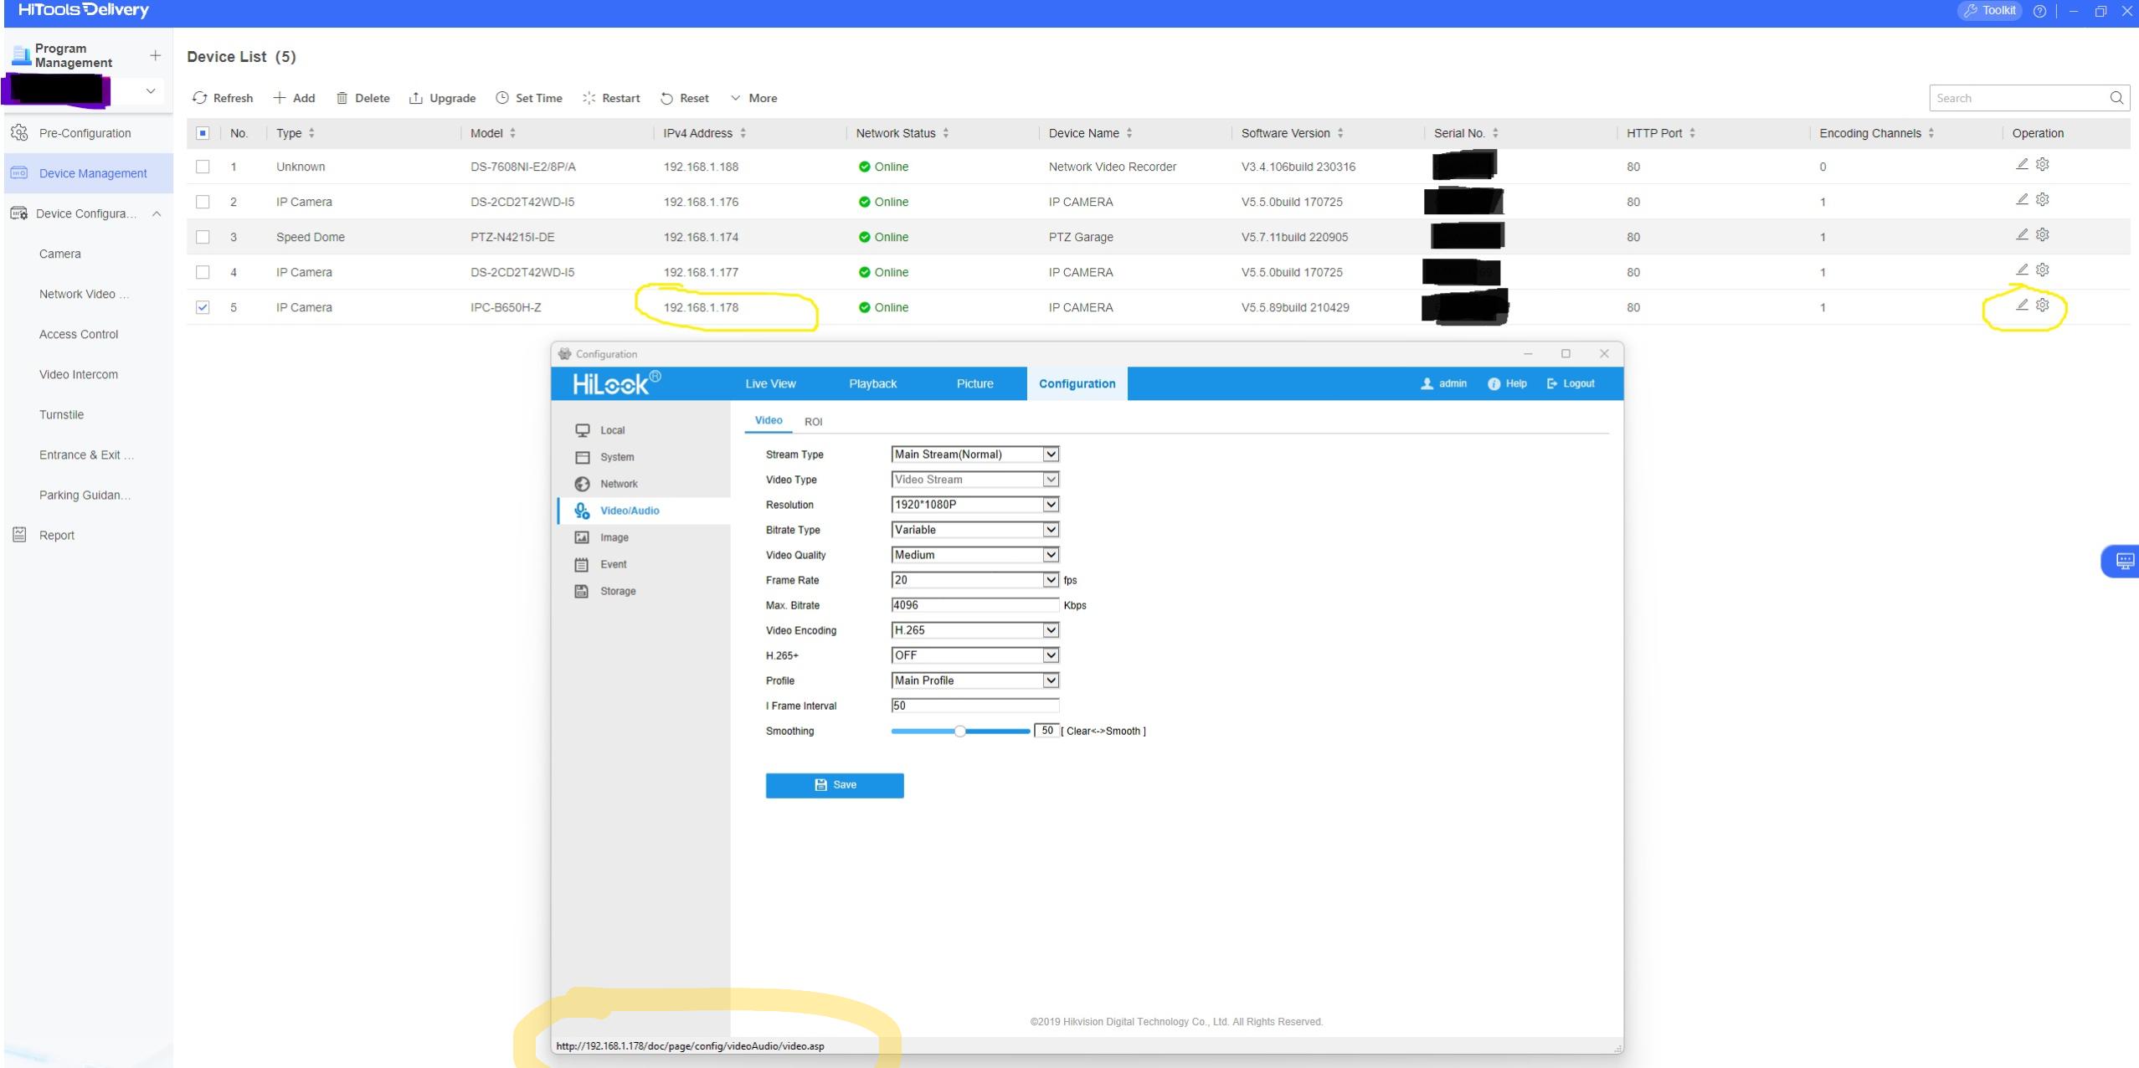Open the More dropdown in toolbar
Viewport: 2139px width, 1068px height.
753,98
